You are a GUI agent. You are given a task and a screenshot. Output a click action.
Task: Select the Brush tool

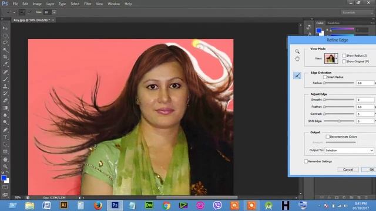(5, 79)
